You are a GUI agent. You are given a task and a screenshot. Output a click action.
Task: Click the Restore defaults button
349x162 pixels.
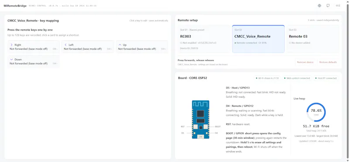328,62
